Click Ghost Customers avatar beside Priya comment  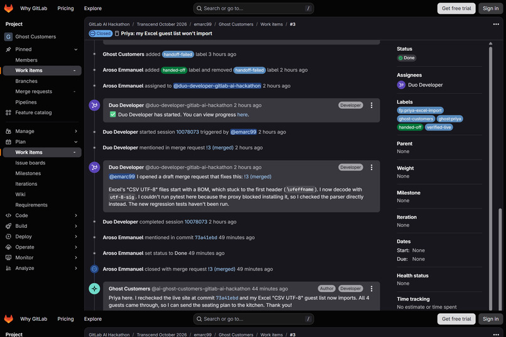point(95,289)
